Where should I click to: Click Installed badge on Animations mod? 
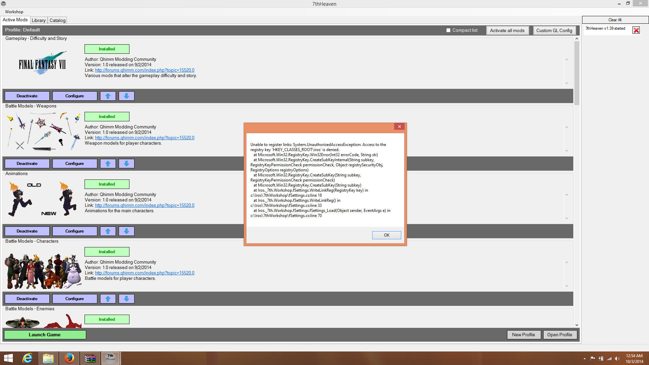click(107, 184)
